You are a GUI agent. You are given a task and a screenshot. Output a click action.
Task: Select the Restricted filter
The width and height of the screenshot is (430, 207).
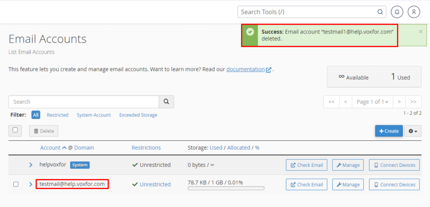point(58,115)
